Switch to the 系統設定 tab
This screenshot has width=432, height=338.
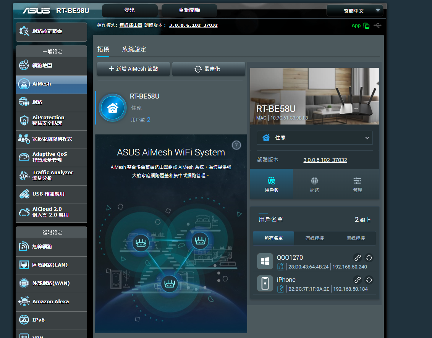tap(134, 49)
